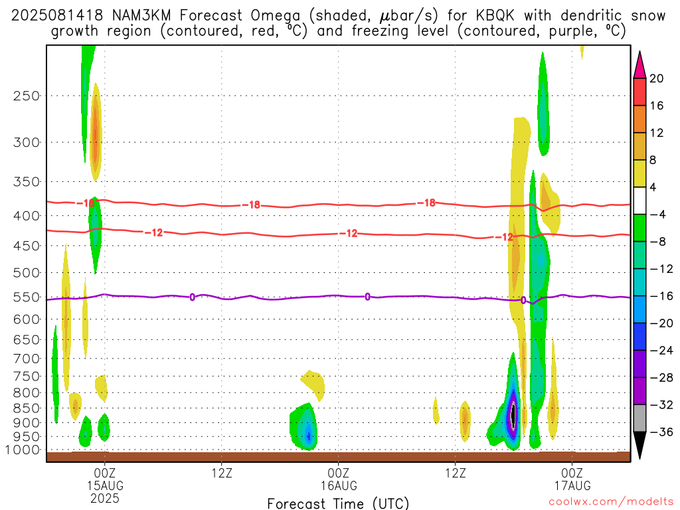Click the colorbar label -16

click(x=661, y=296)
